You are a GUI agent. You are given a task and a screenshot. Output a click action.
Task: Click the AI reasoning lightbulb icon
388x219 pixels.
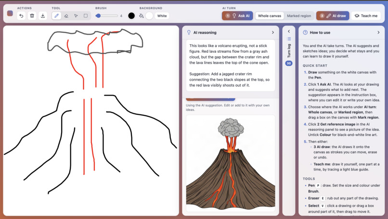click(189, 32)
